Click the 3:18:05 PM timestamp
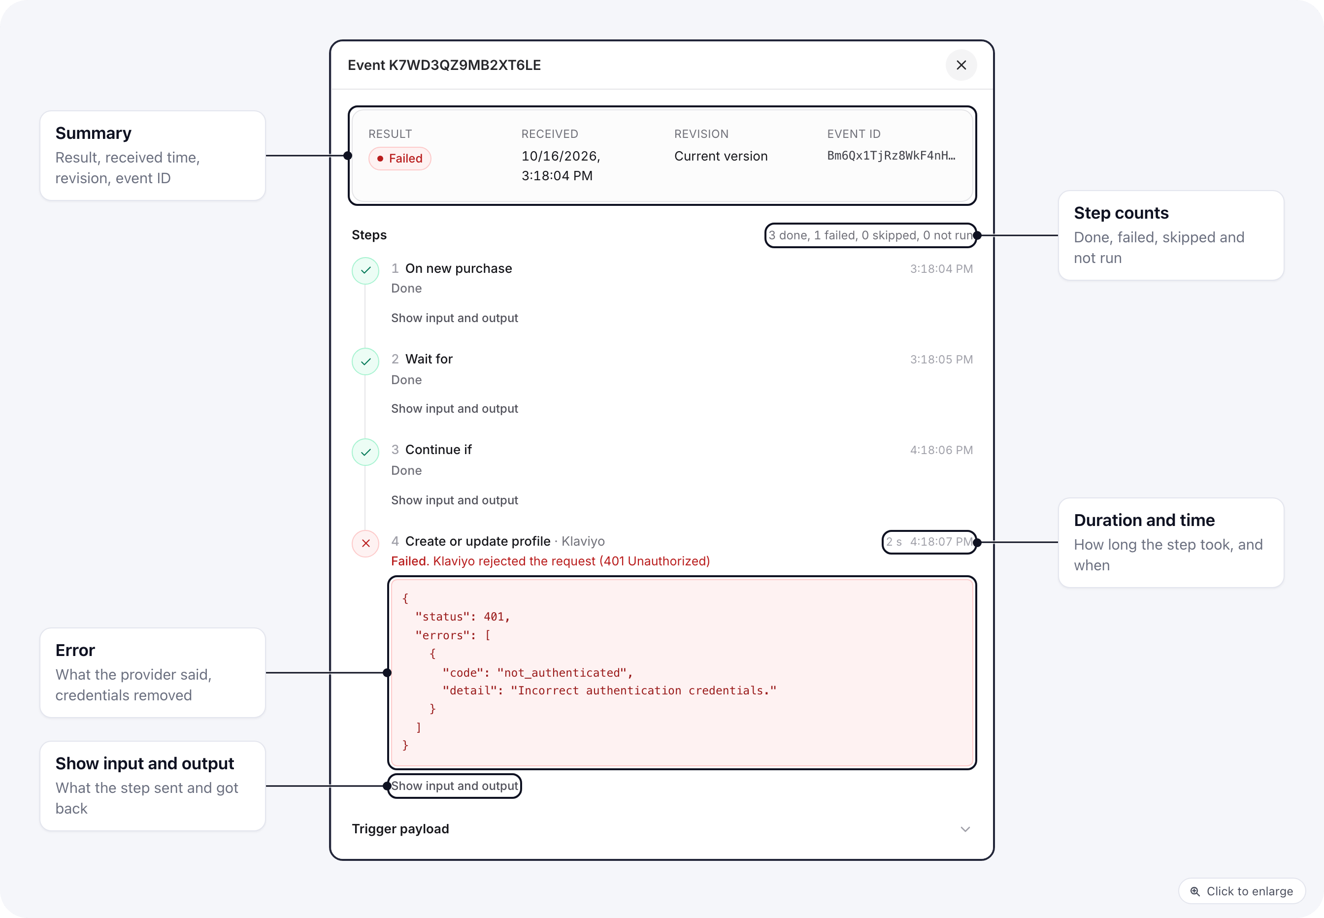 [941, 360]
